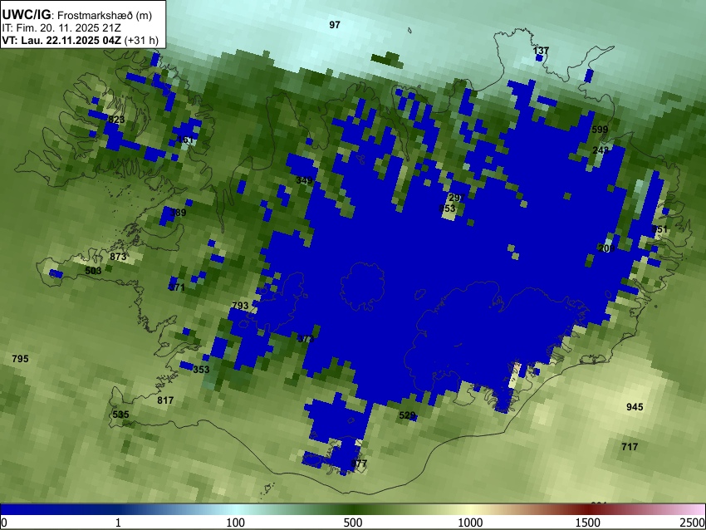The image size is (706, 530).
Task: Click the map value 823
Action: 116,120
